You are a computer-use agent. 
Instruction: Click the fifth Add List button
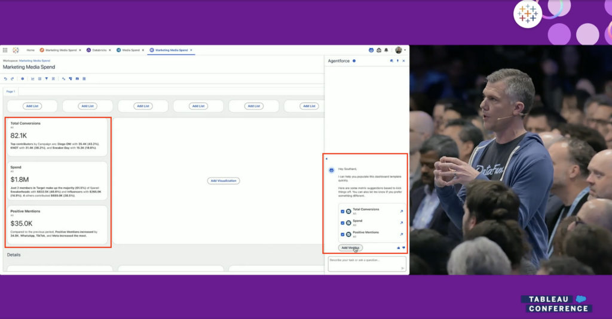(253, 106)
